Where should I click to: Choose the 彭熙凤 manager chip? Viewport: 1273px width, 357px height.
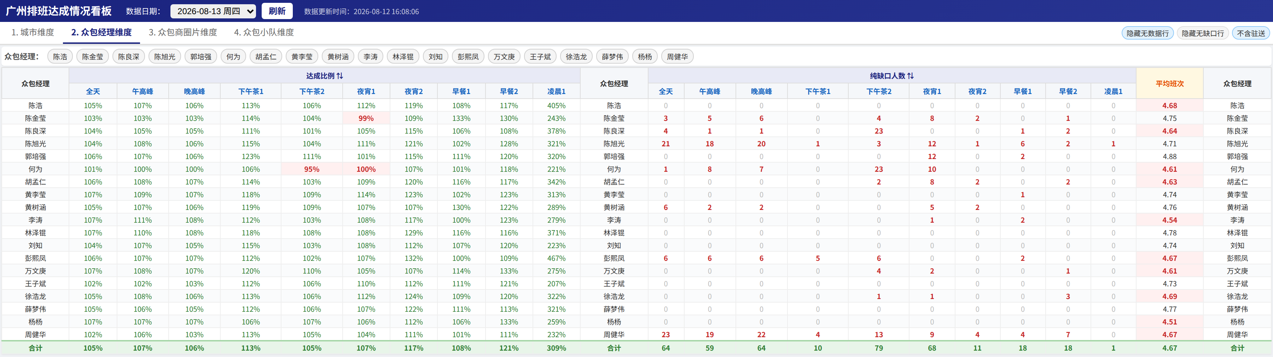(x=468, y=56)
